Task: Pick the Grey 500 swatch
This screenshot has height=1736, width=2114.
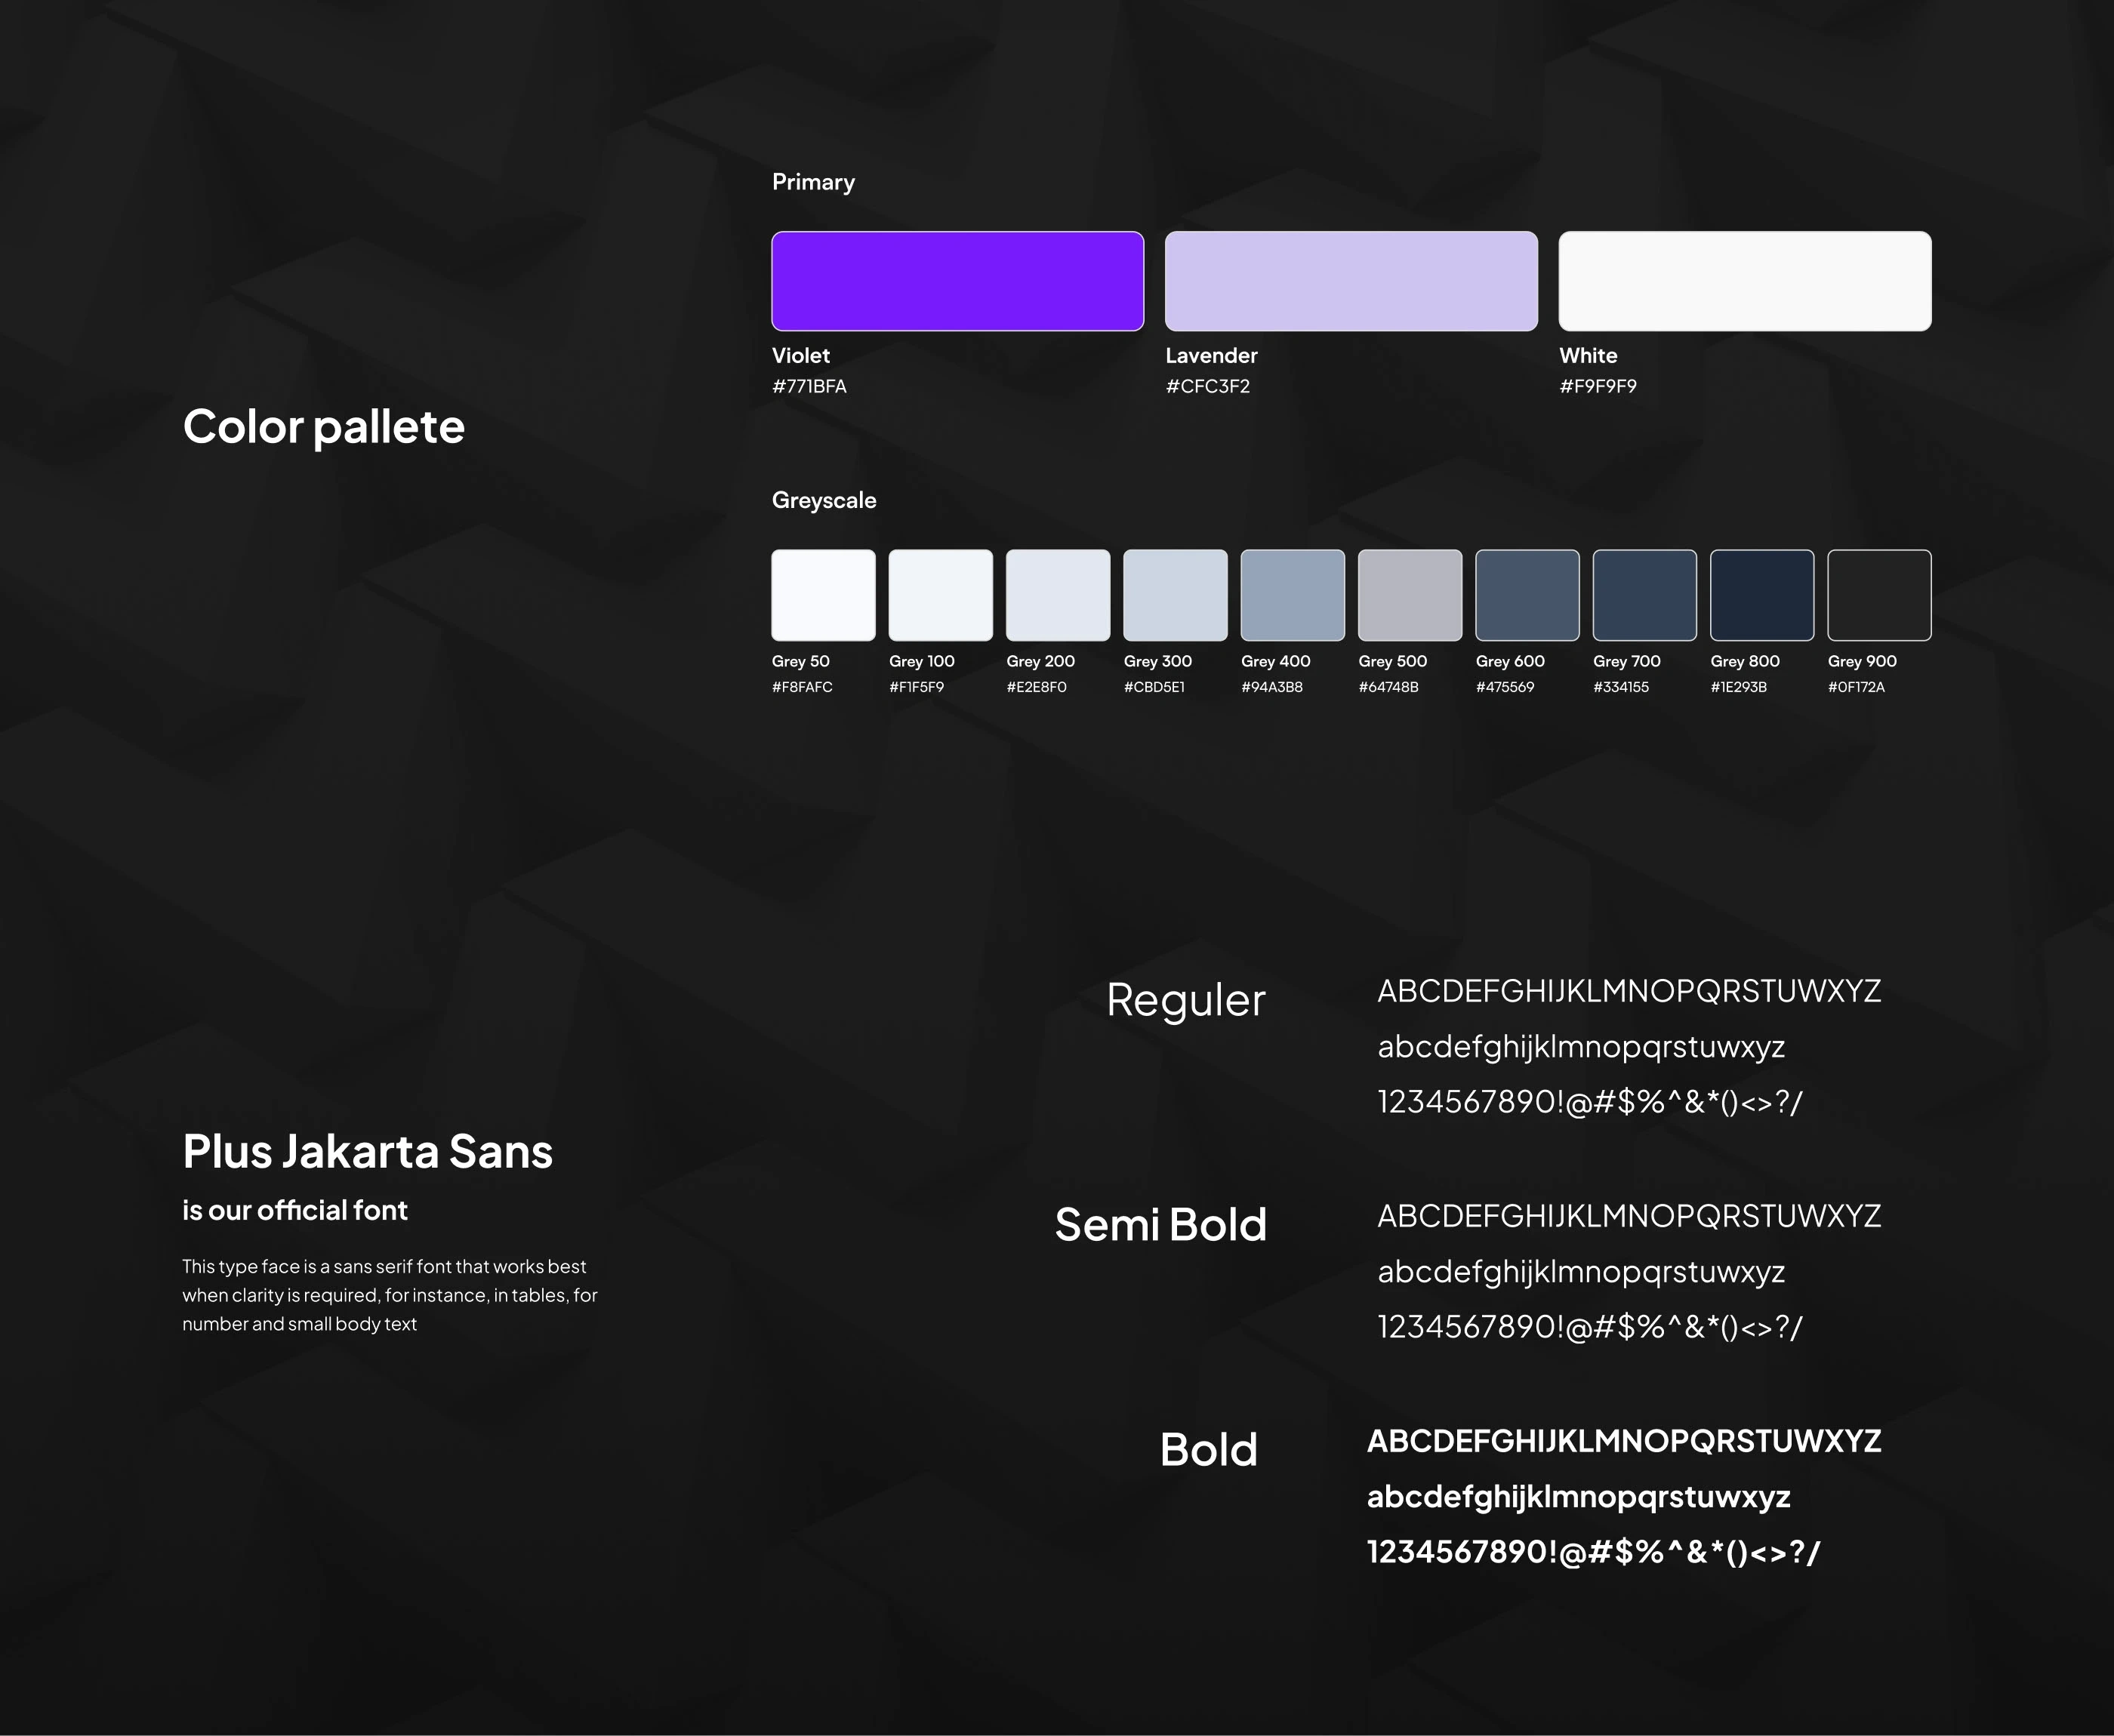Action: pos(1410,595)
